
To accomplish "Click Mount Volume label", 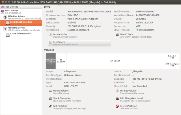I will (61, 91).
